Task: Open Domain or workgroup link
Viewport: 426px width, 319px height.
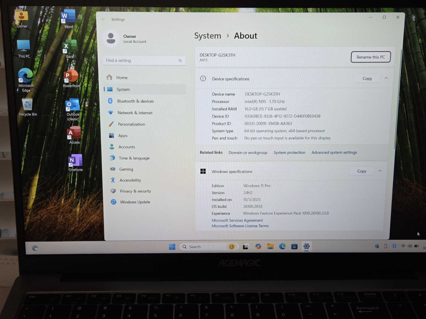Action: tap(248, 153)
